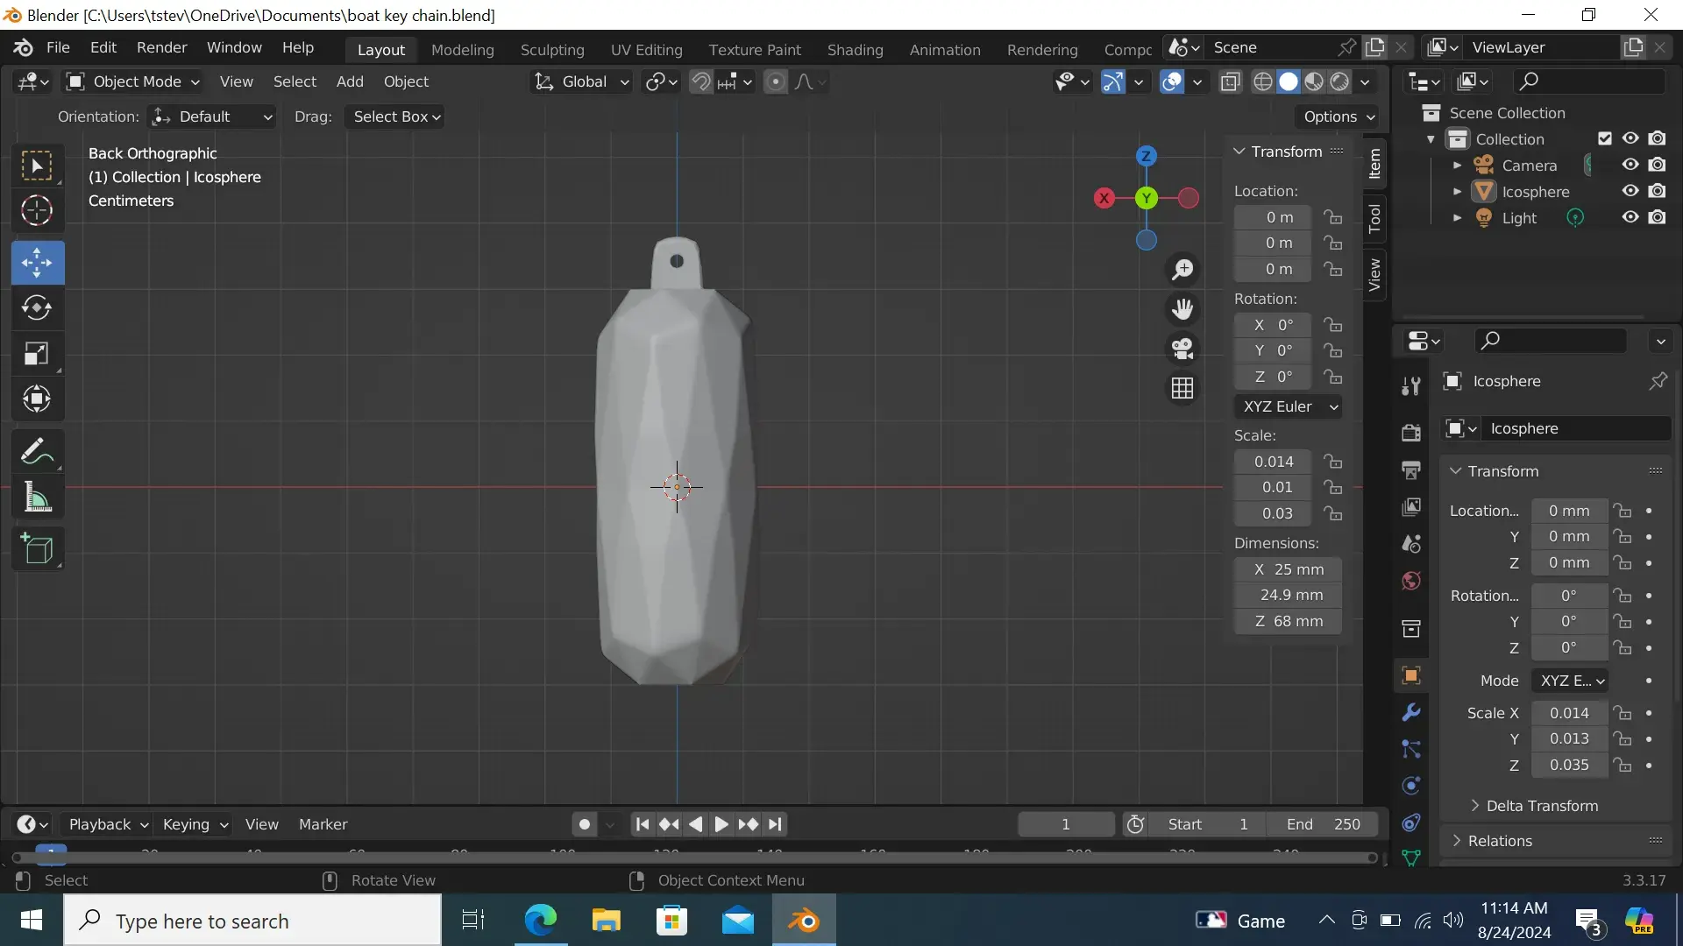Open the Particle properties tab
1683x946 pixels.
1410,749
